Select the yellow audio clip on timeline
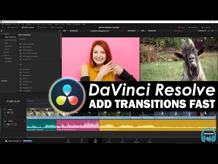The width and height of the screenshot is (218, 164). [158, 125]
